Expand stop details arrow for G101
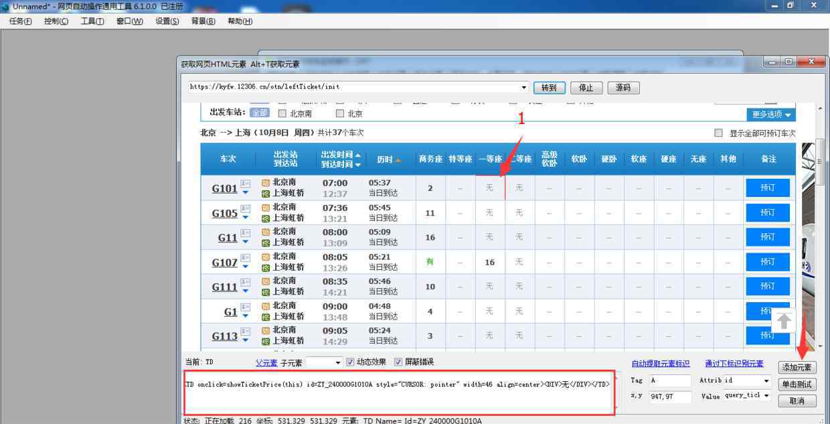The width and height of the screenshot is (830, 424). pyautogui.click(x=245, y=193)
